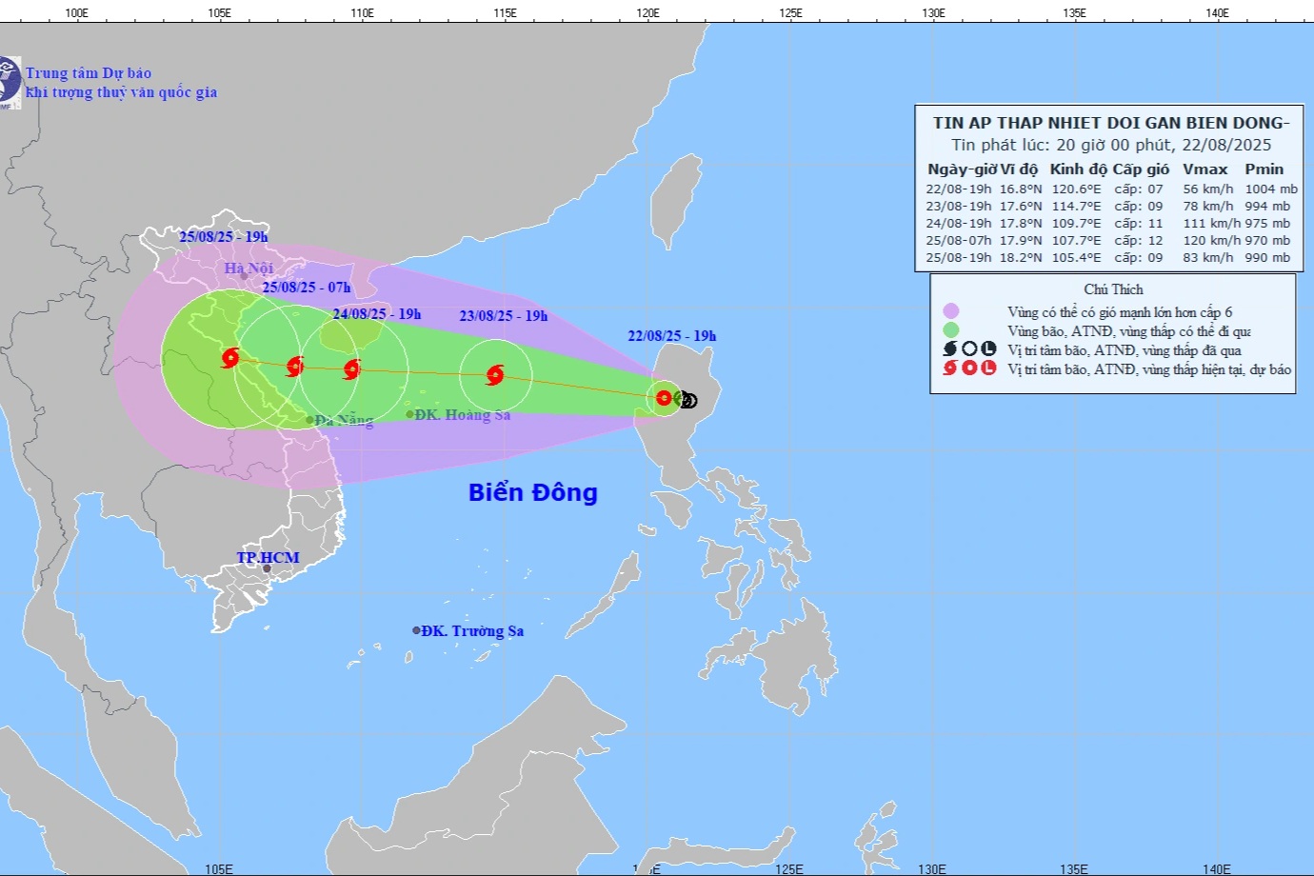
Task: Click the Biển Đông sea label
Action: [x=532, y=492]
